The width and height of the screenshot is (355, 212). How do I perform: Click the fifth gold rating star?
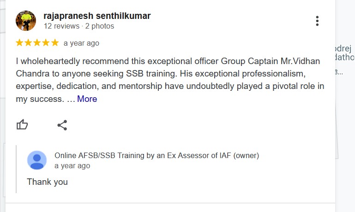[x=54, y=43]
